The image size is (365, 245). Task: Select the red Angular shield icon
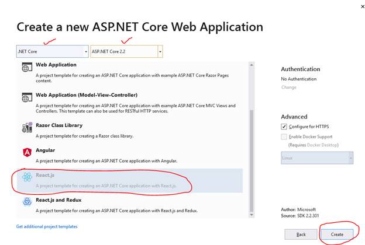coord(27,152)
